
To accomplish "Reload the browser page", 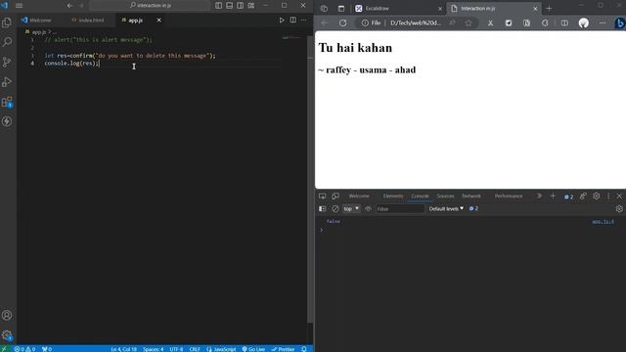I will 342,23.
